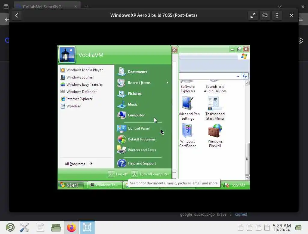
Task: Open the file manager folder icon
Action: (x=56, y=227)
